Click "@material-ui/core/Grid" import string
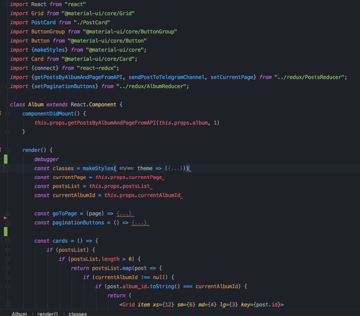 coord(98,13)
